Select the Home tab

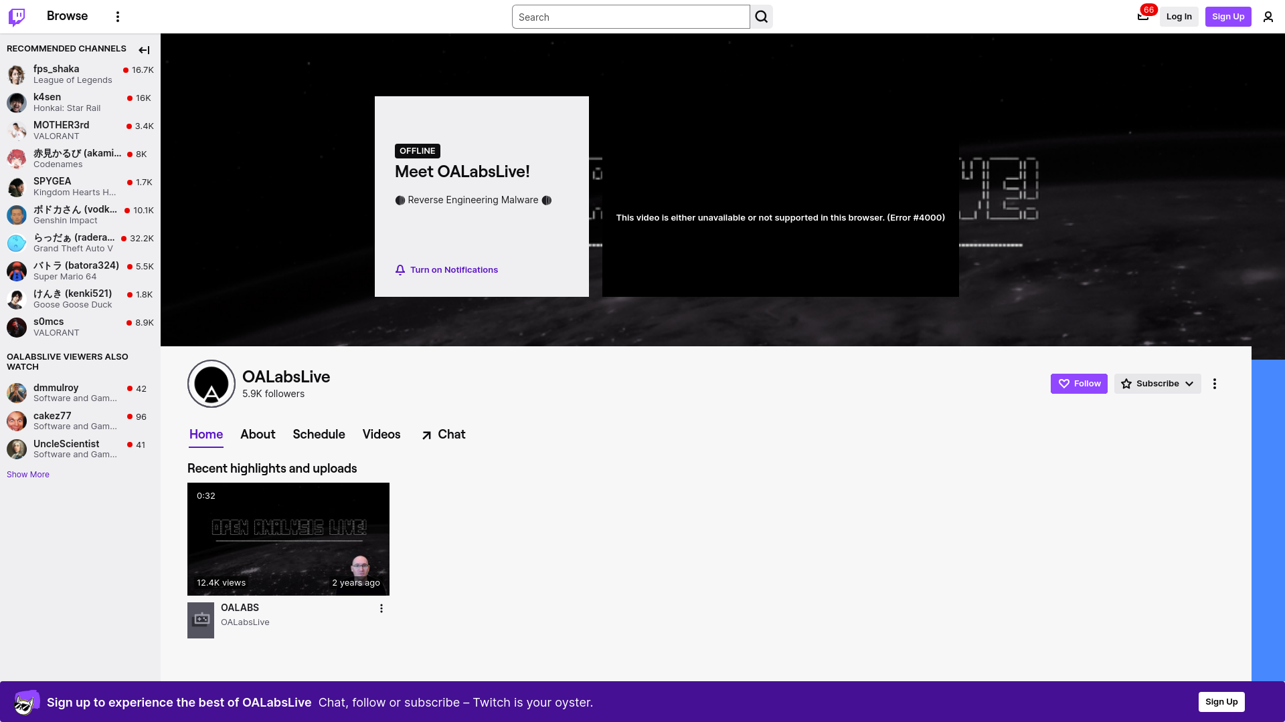205,434
